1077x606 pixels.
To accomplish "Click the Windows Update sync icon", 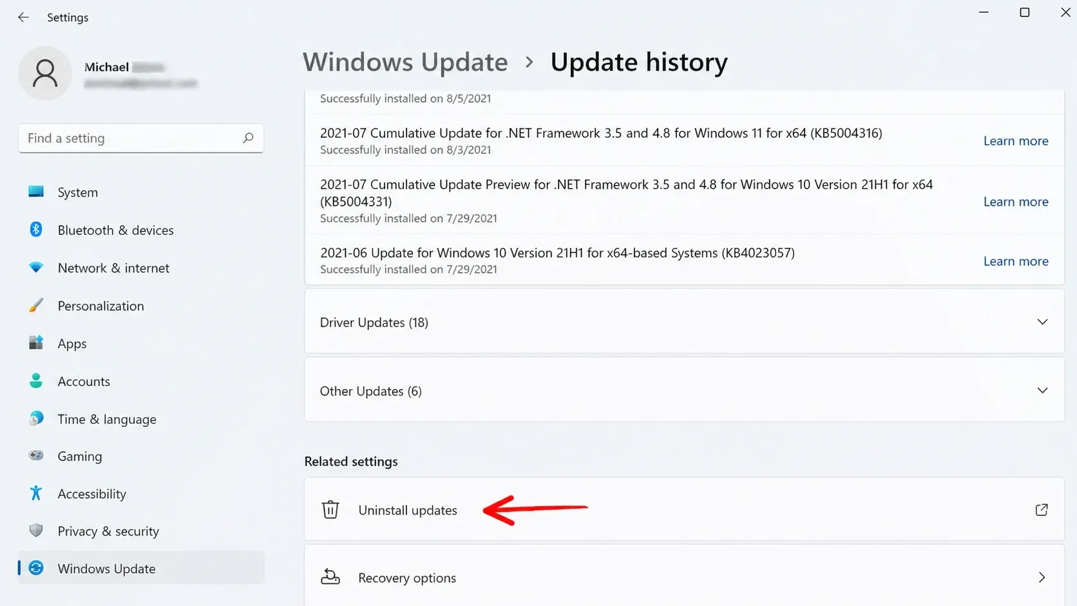I will tap(36, 568).
